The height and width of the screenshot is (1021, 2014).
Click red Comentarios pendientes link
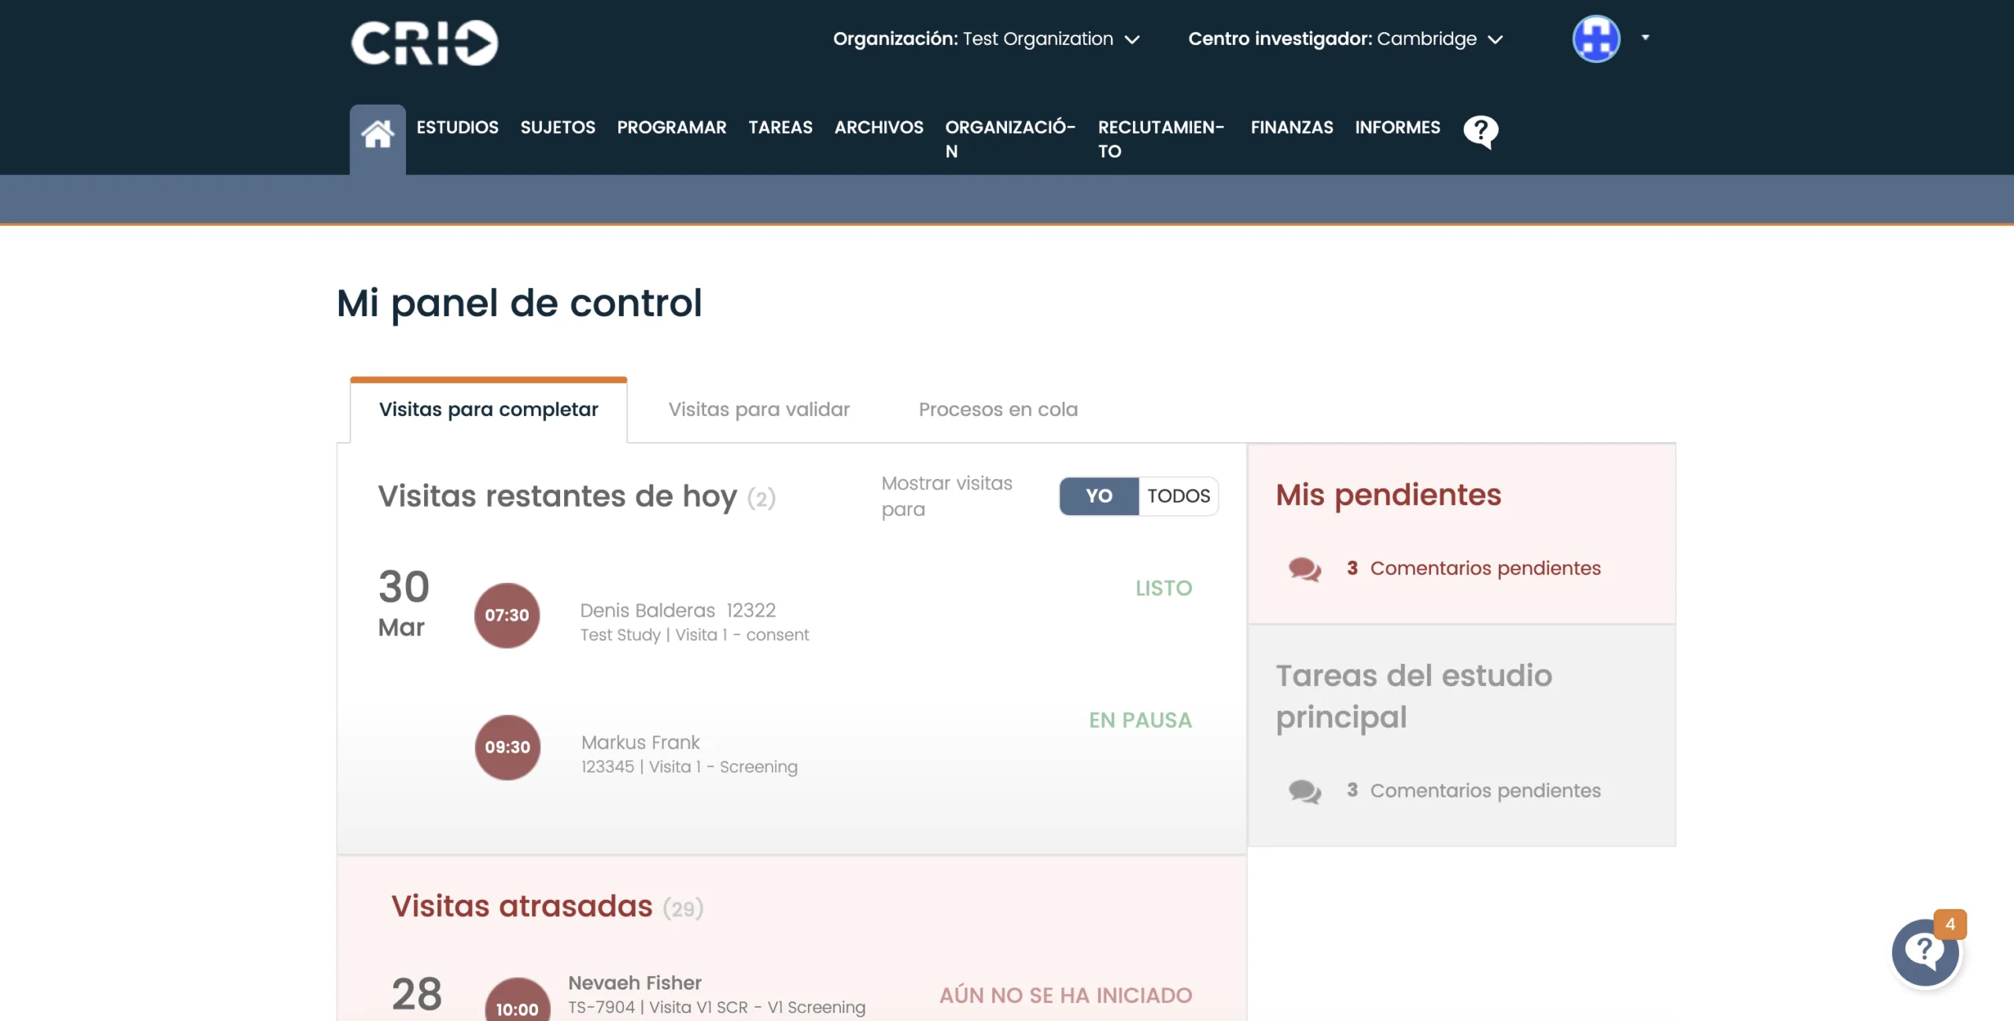(1485, 569)
